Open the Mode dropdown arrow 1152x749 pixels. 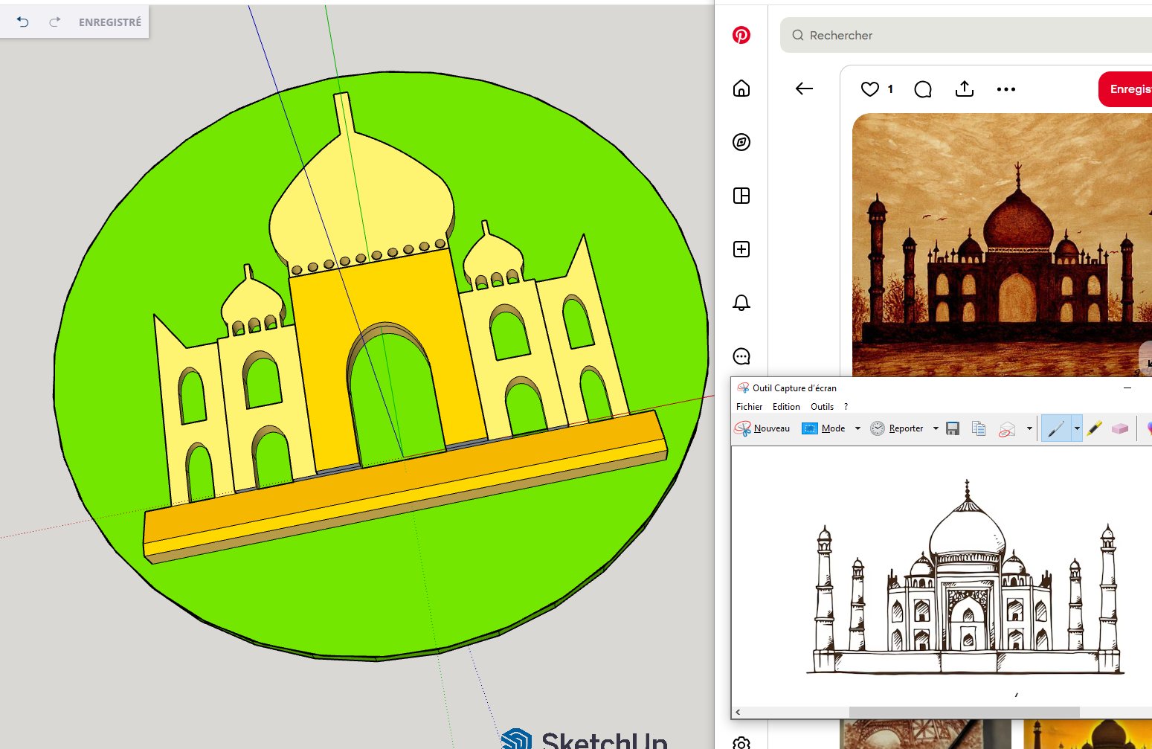tap(857, 428)
